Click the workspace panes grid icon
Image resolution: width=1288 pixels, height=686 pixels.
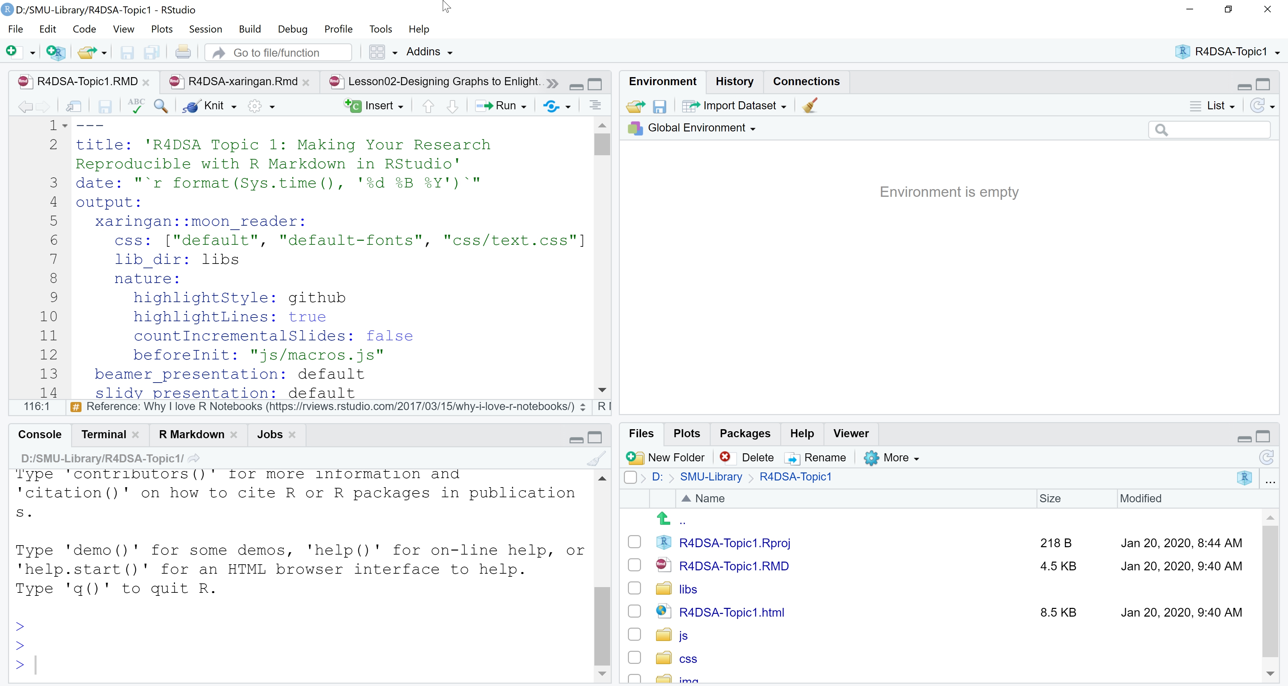click(x=377, y=52)
